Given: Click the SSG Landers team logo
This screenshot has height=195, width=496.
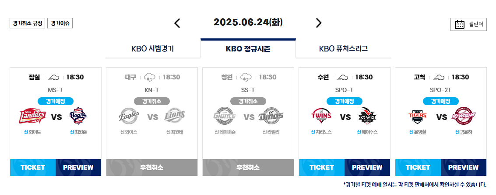Looking at the screenshot, I should click(32, 116).
